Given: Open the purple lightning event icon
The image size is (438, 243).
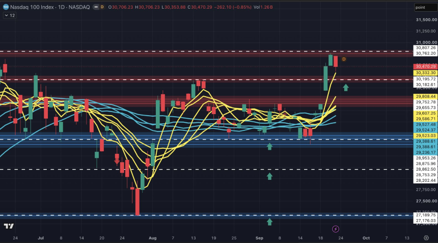Looking at the screenshot, I should tap(336, 229).
